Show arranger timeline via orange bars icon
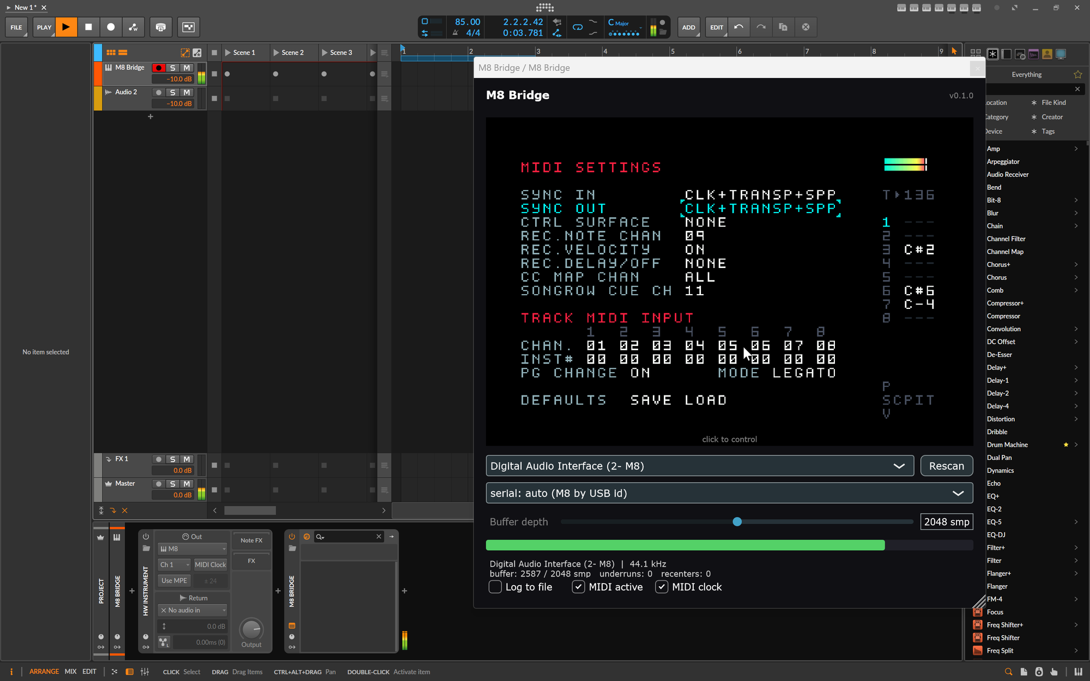The height and width of the screenshot is (681, 1090). point(123,52)
